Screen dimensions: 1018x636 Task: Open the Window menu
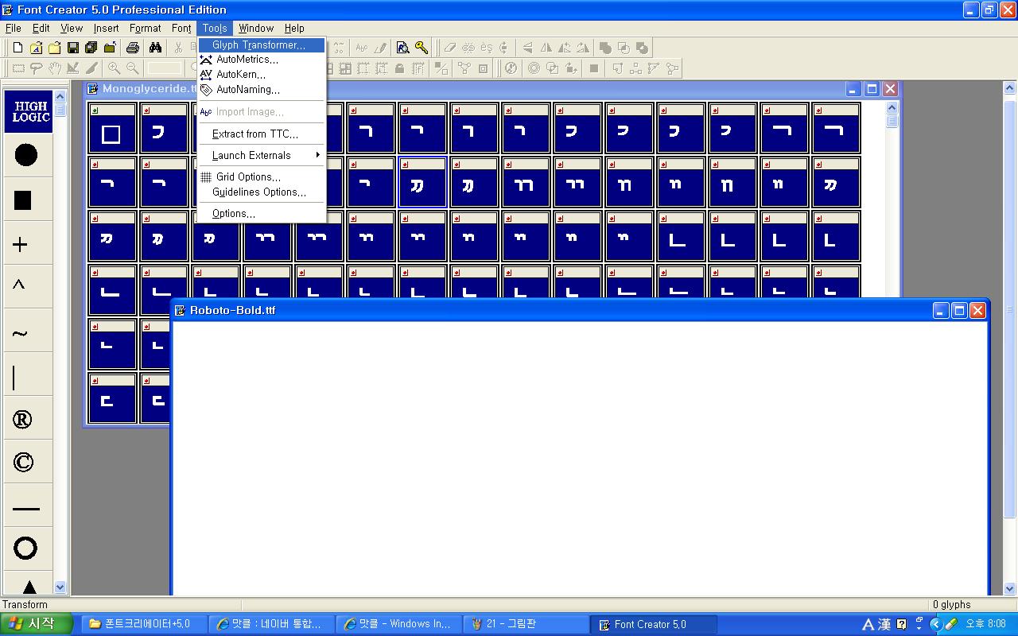coord(256,28)
